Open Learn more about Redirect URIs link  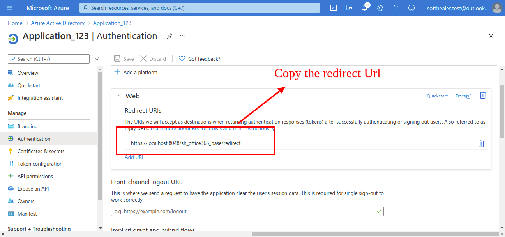coord(212,129)
